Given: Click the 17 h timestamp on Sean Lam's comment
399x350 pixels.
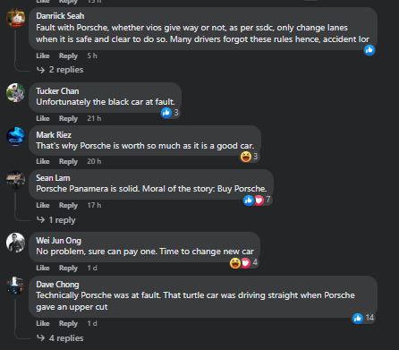Looking at the screenshot, I should (x=94, y=205).
